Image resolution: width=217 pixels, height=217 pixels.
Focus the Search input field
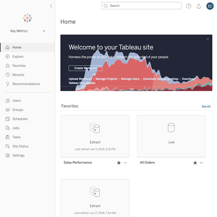tap(141, 6)
